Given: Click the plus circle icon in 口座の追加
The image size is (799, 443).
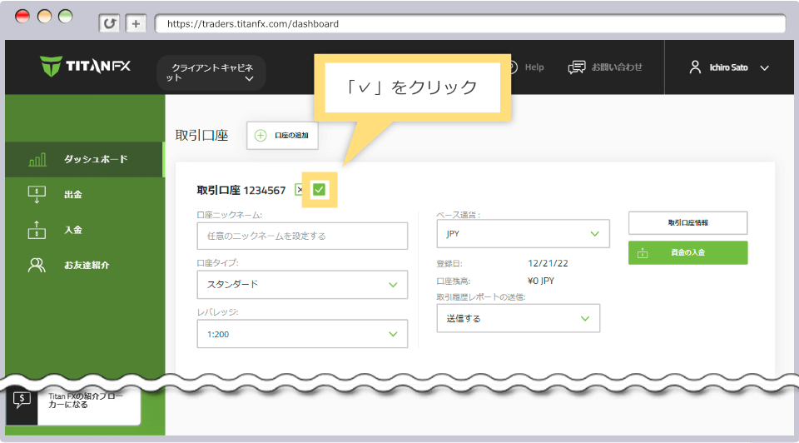Looking at the screenshot, I should 261,136.
